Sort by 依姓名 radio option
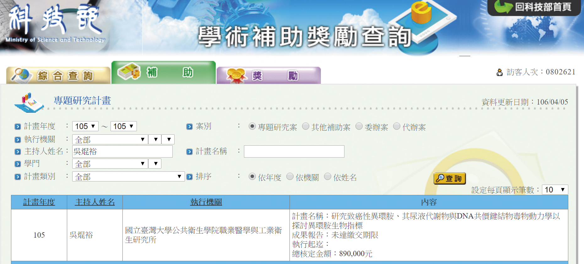The height and width of the screenshot is (264, 584). (x=327, y=176)
